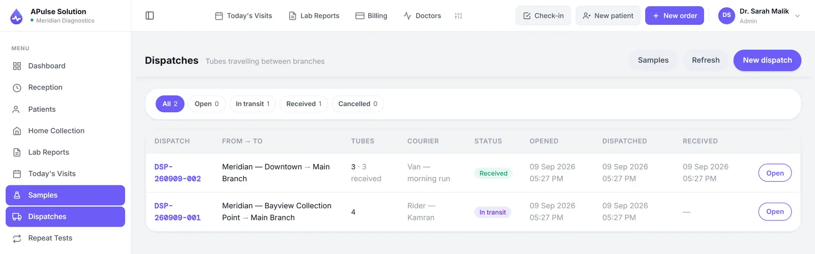The width and height of the screenshot is (815, 254).
Task: Click the RECEIVED column header
Action: tap(700, 141)
